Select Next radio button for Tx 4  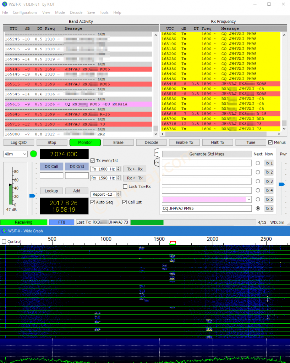(x=258, y=190)
